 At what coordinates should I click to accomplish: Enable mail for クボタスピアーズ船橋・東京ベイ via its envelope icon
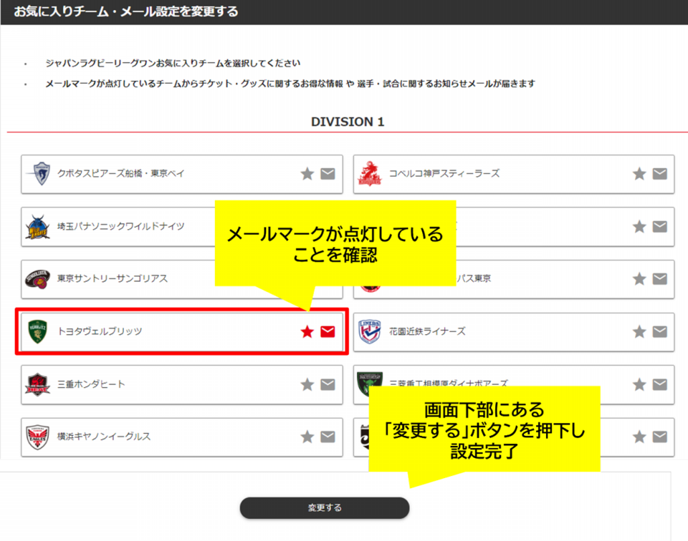point(328,174)
